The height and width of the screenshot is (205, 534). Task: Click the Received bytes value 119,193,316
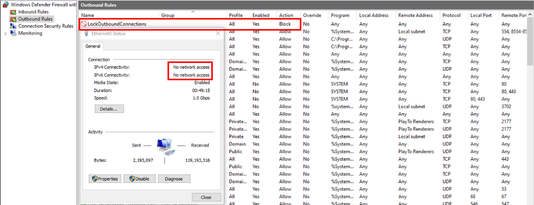click(197, 160)
